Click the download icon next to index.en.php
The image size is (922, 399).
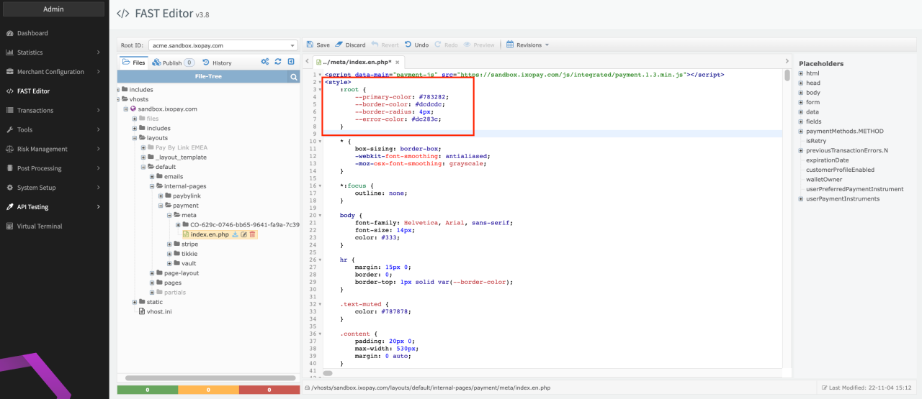click(236, 234)
